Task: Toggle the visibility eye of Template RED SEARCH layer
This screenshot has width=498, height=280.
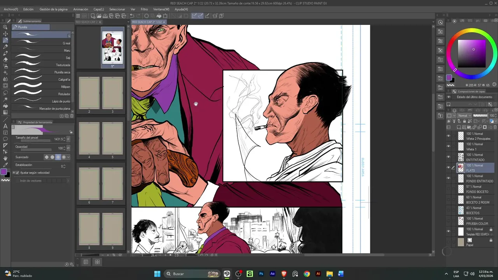Action: point(448,231)
